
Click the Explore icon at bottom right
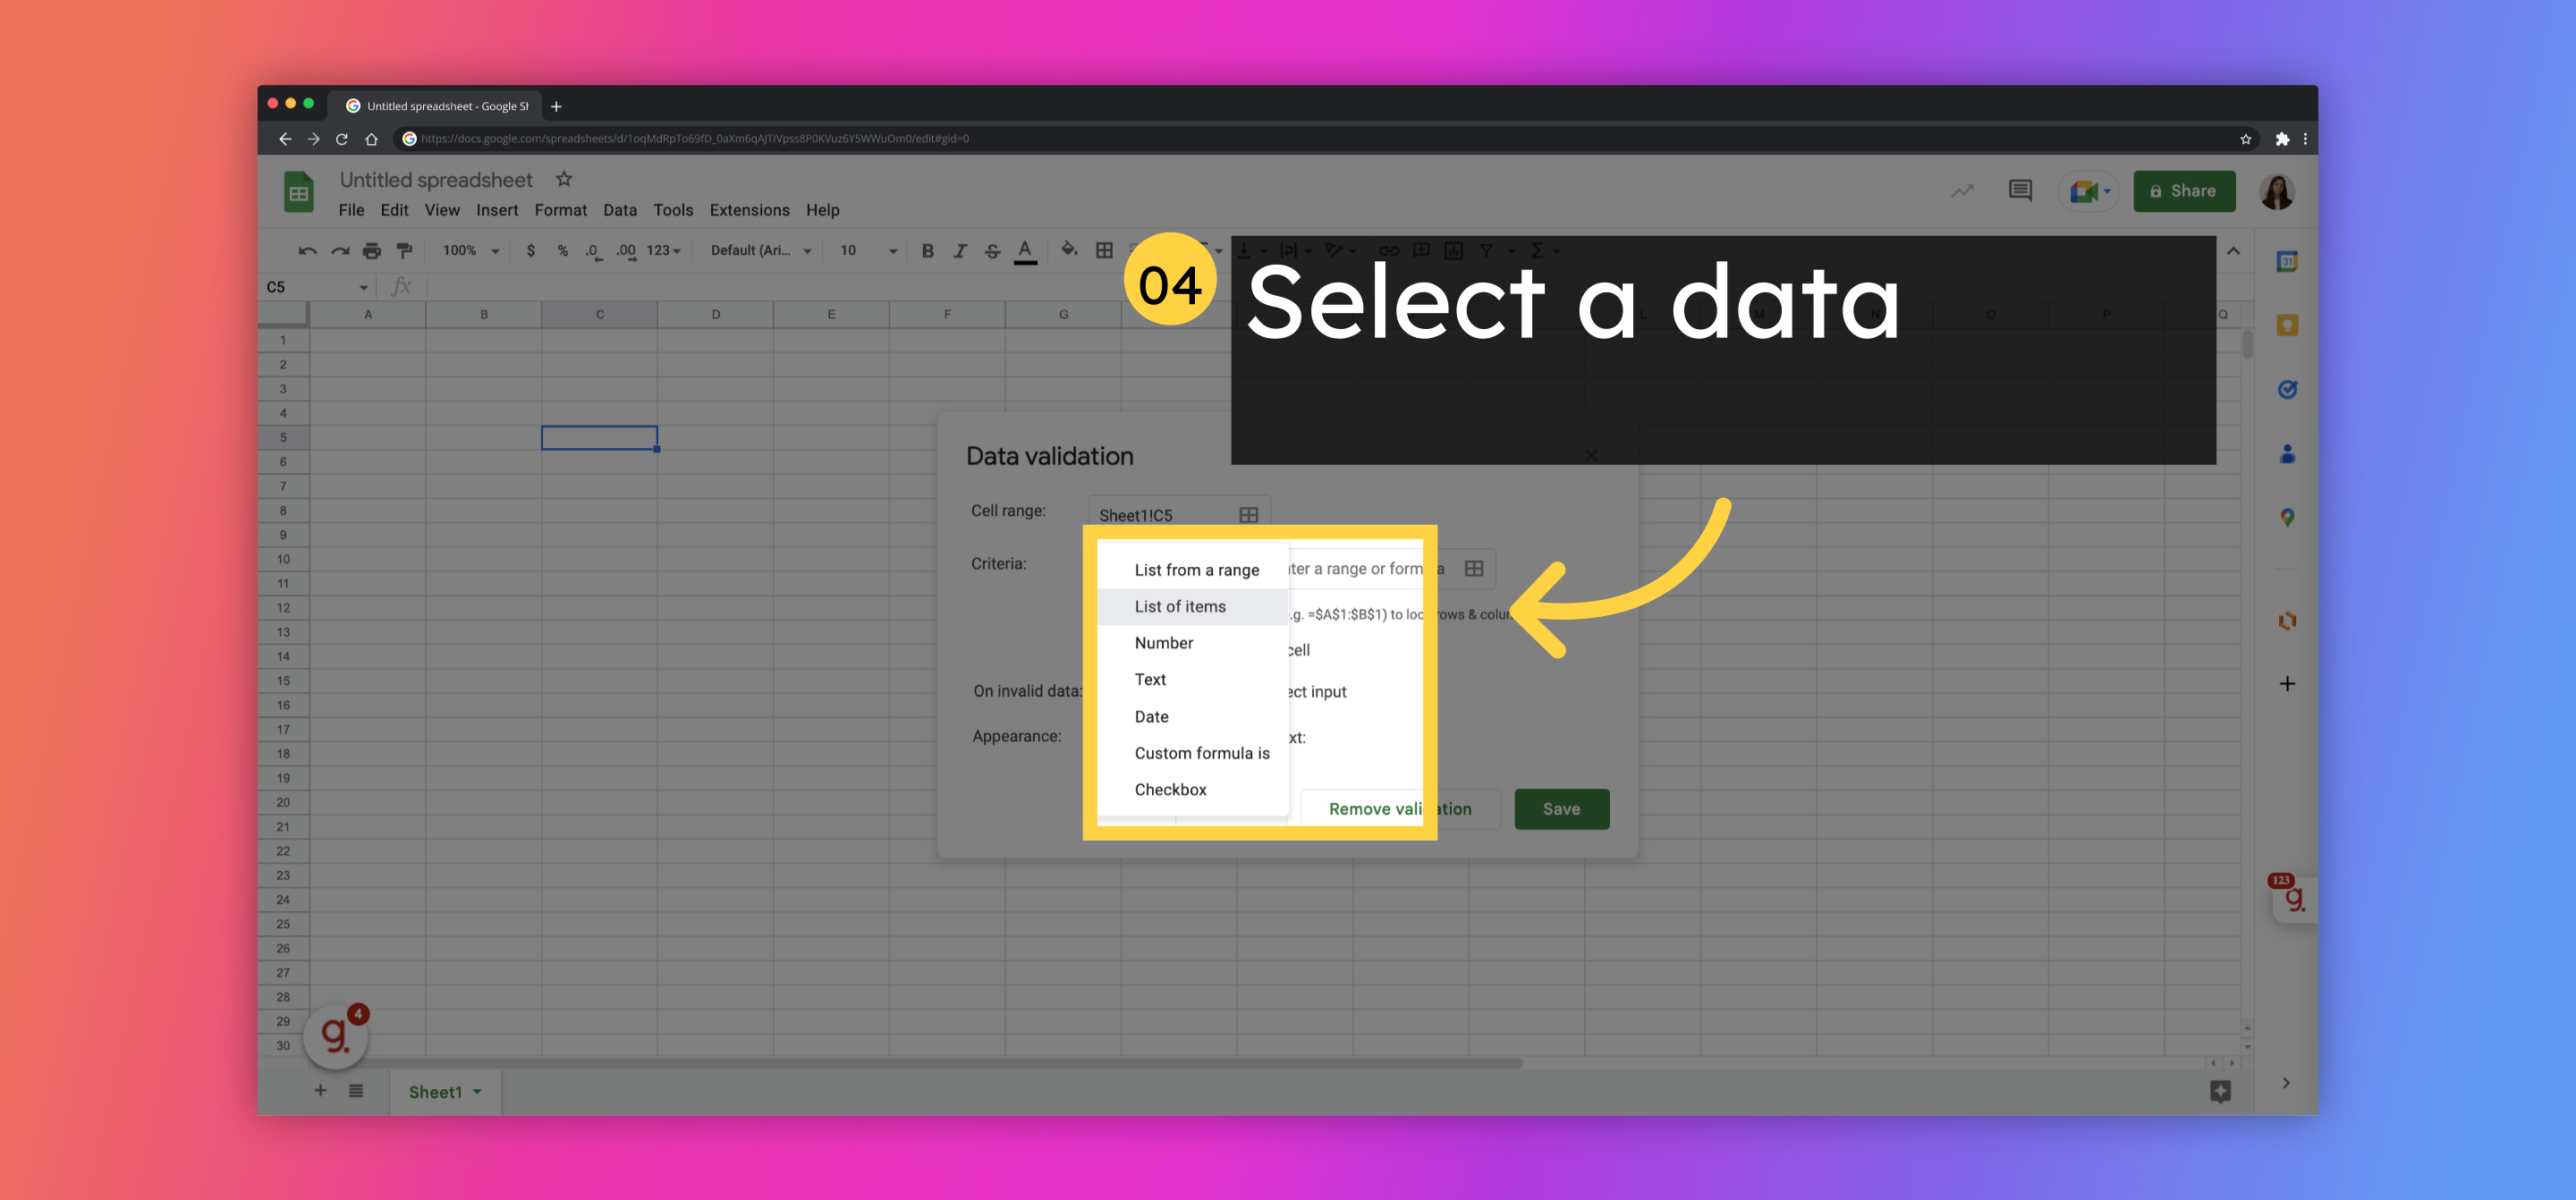[x=2220, y=1091]
